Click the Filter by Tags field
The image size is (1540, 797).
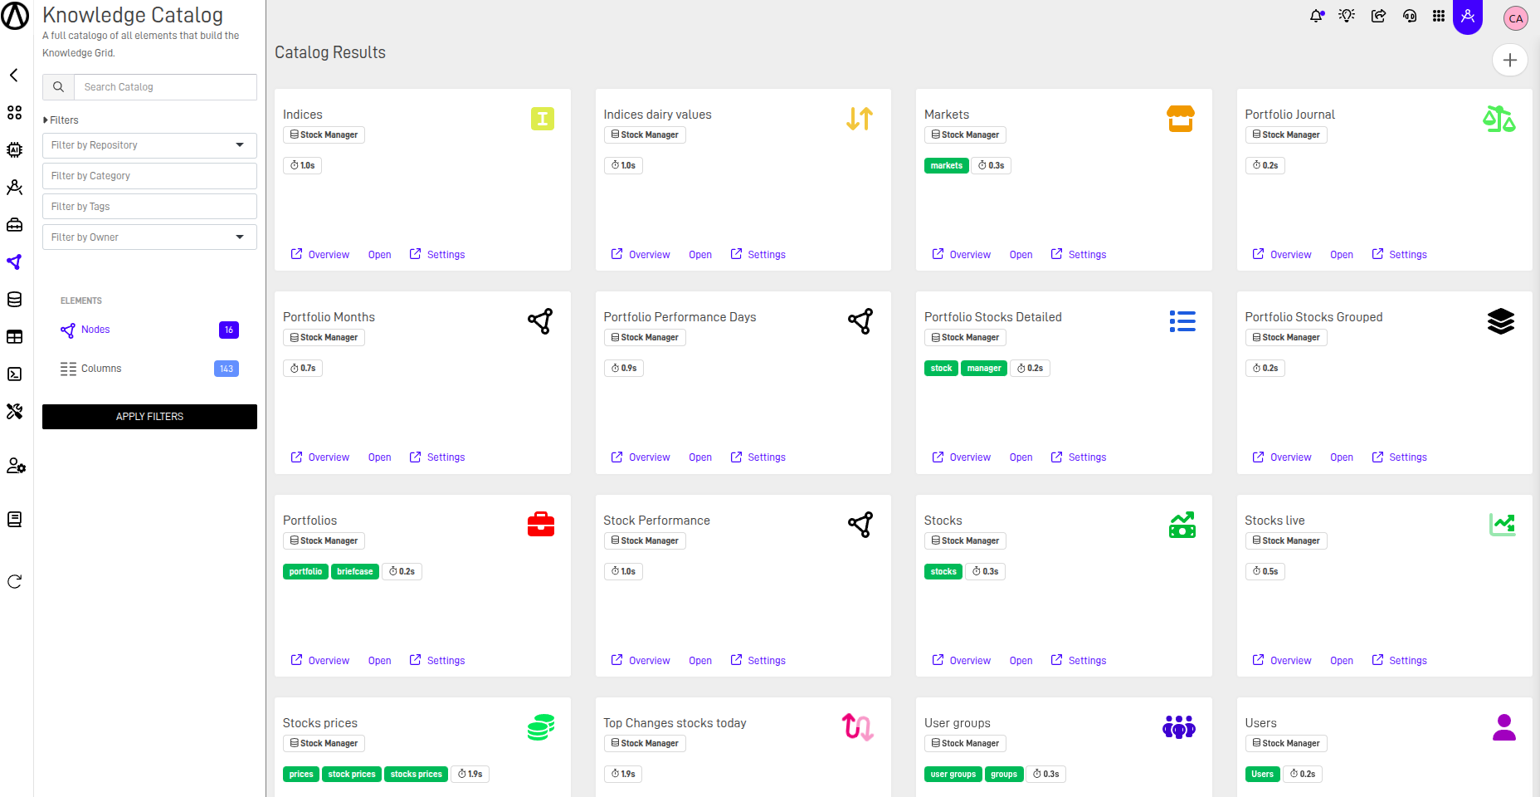click(149, 207)
